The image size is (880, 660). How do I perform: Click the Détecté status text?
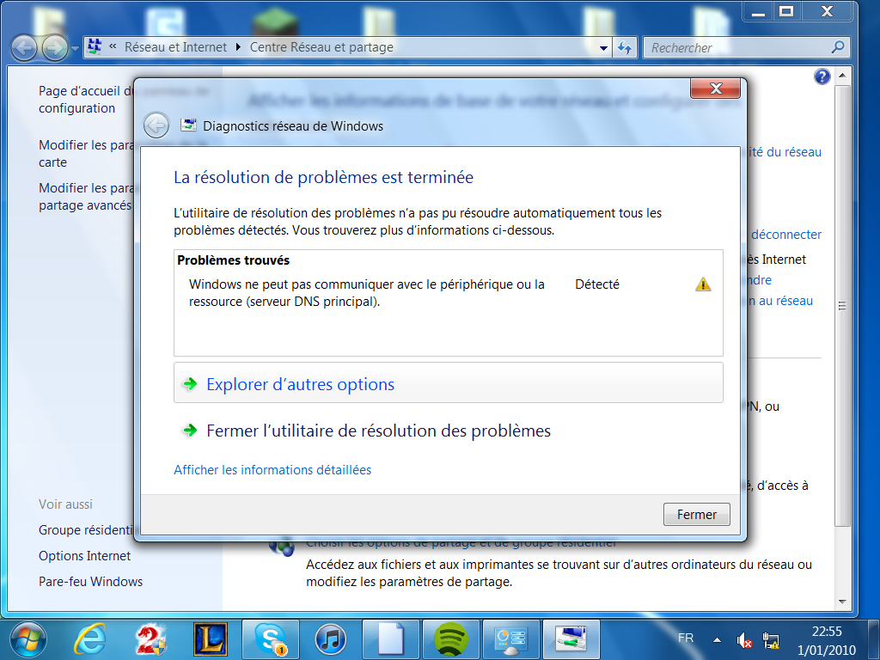pos(597,284)
